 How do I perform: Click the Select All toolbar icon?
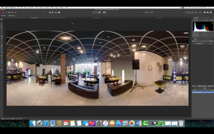(x=94, y=13)
